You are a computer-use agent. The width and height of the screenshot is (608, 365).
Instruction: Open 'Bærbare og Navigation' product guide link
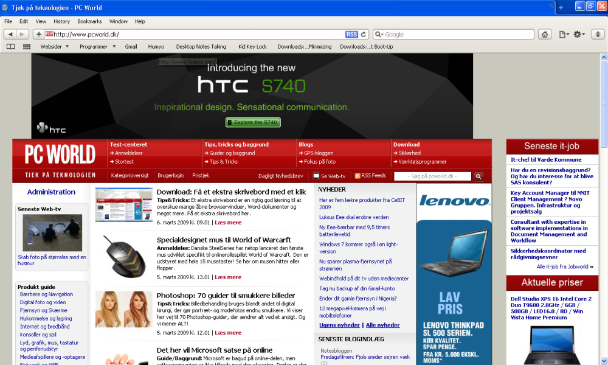46,294
